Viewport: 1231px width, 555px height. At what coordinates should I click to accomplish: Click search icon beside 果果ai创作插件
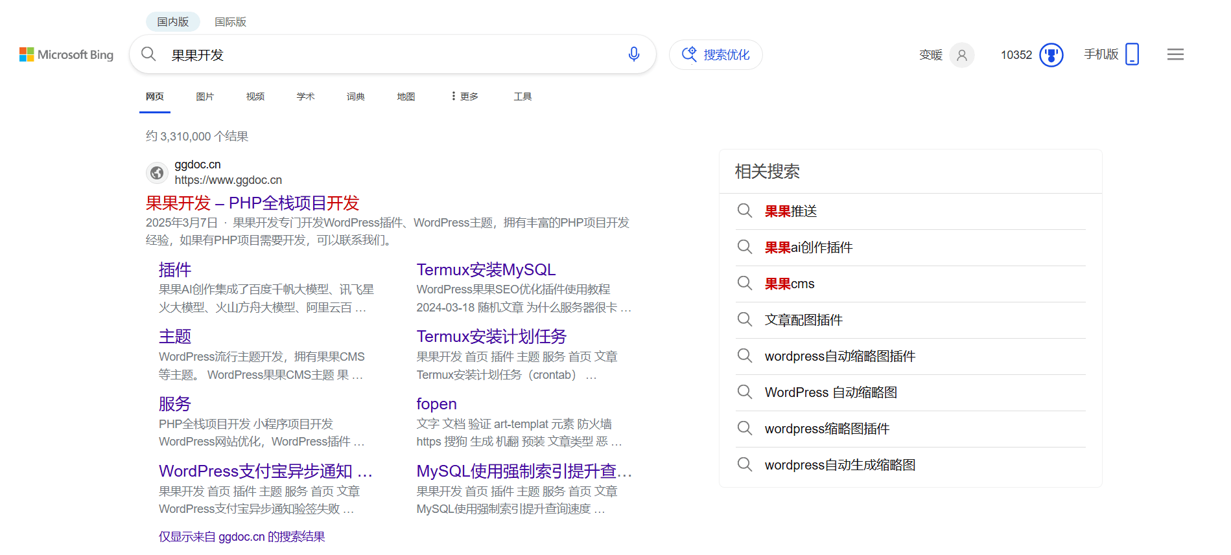[x=745, y=247]
